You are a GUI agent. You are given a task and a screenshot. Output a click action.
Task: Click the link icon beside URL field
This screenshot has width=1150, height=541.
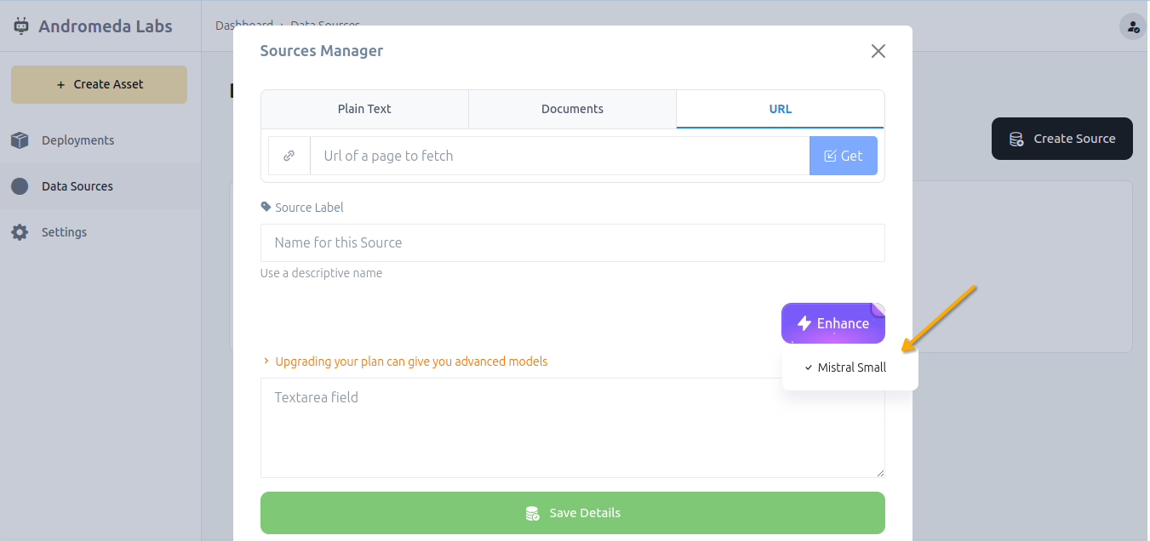(289, 156)
